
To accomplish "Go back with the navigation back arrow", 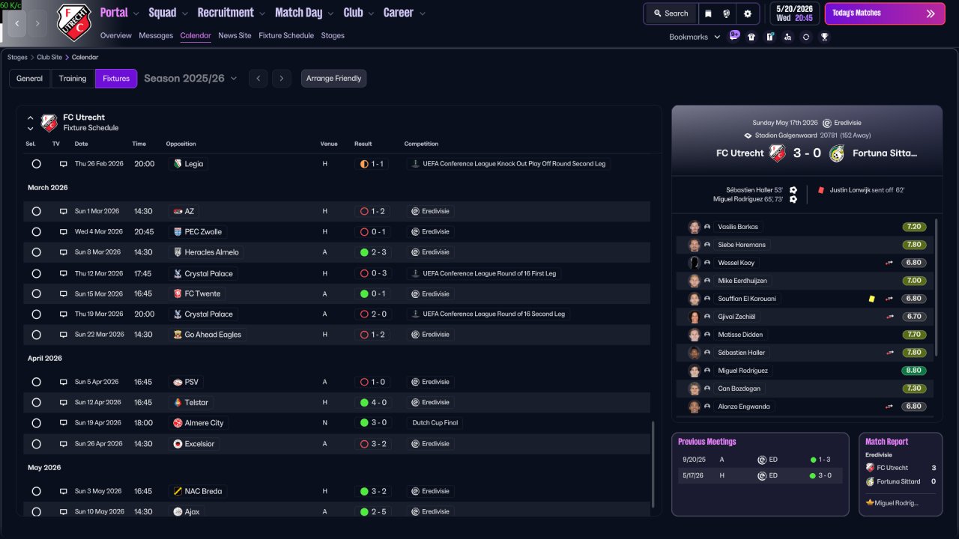I will tap(17, 23).
